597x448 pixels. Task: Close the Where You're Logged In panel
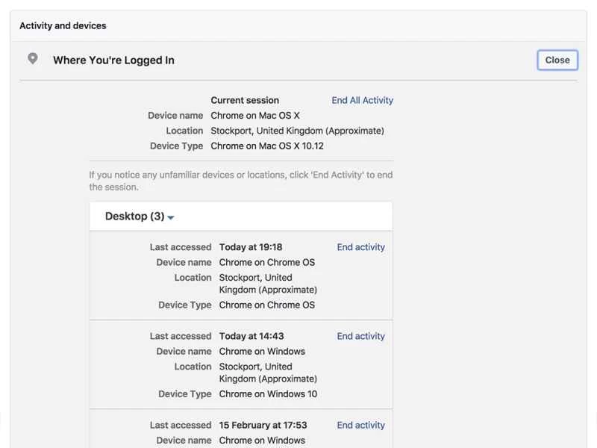tap(557, 60)
